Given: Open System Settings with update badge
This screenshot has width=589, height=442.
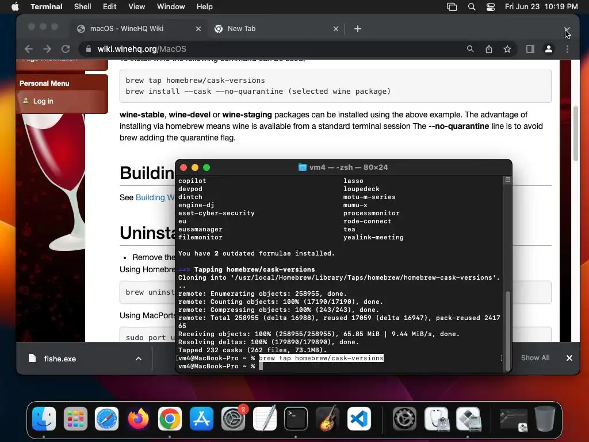Looking at the screenshot, I should tap(234, 419).
